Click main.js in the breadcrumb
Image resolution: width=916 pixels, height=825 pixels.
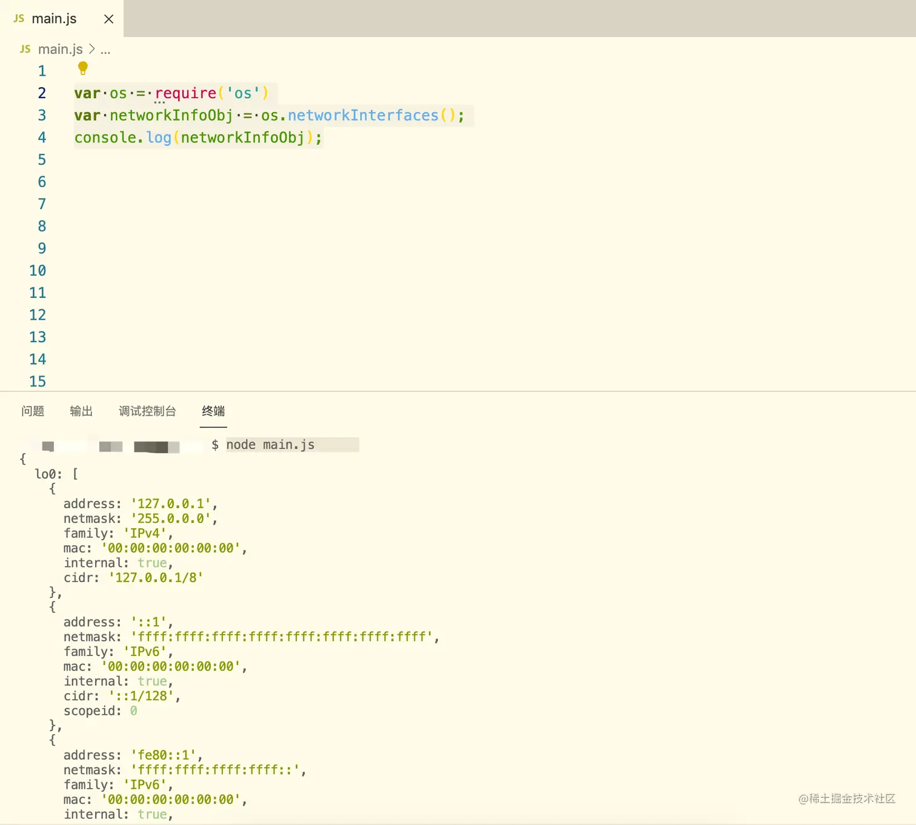(x=61, y=49)
